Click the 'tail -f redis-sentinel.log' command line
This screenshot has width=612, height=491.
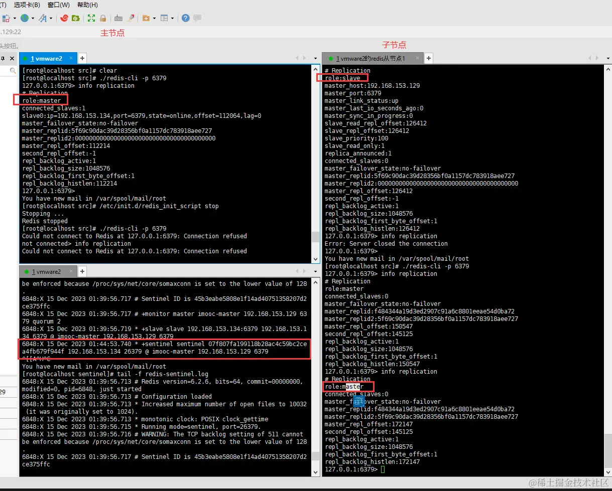click(x=115, y=374)
